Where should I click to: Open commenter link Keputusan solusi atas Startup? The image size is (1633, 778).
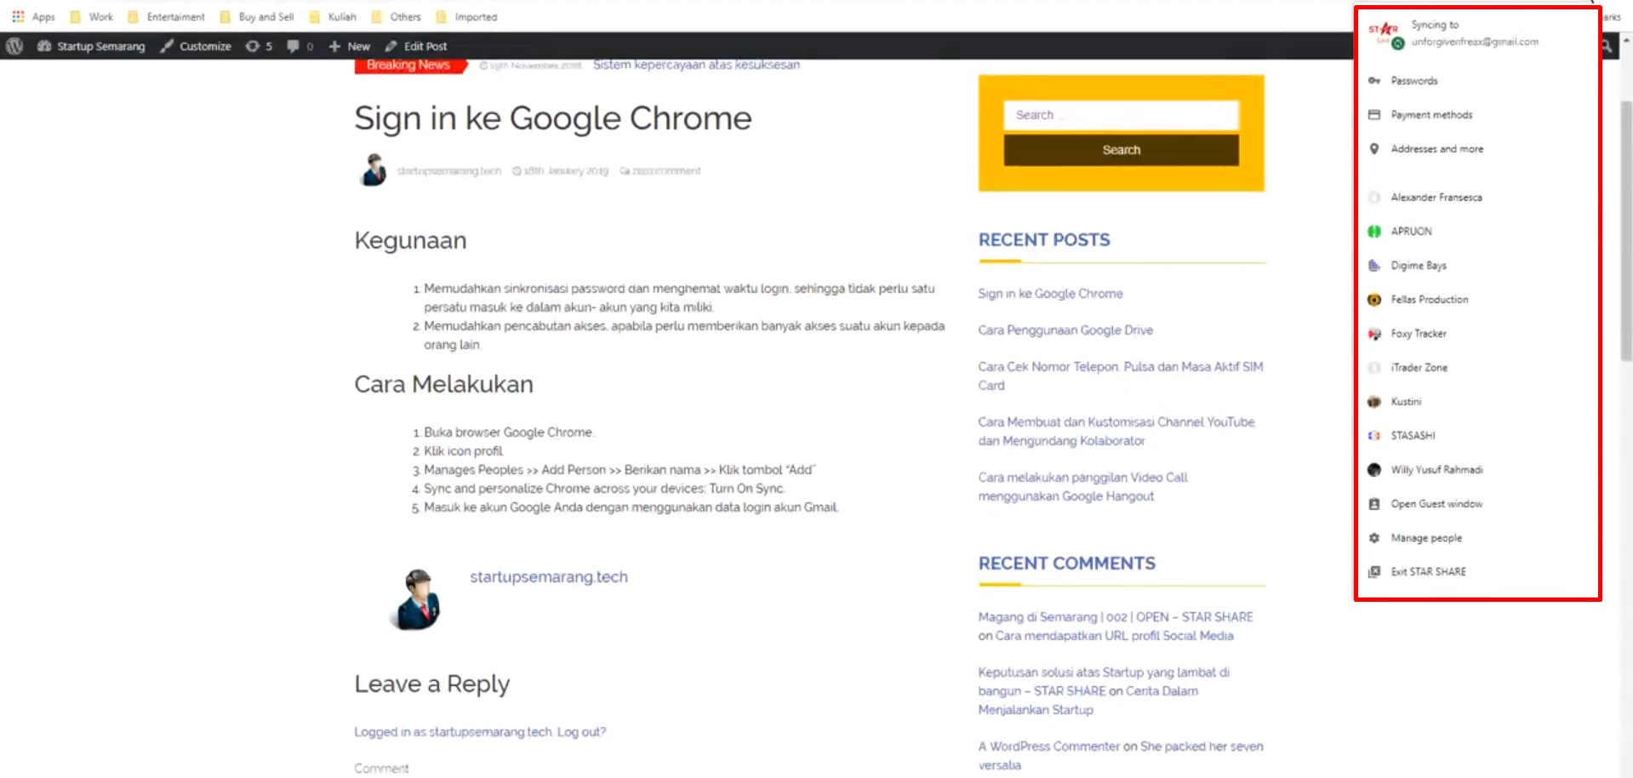pyautogui.click(x=1104, y=681)
